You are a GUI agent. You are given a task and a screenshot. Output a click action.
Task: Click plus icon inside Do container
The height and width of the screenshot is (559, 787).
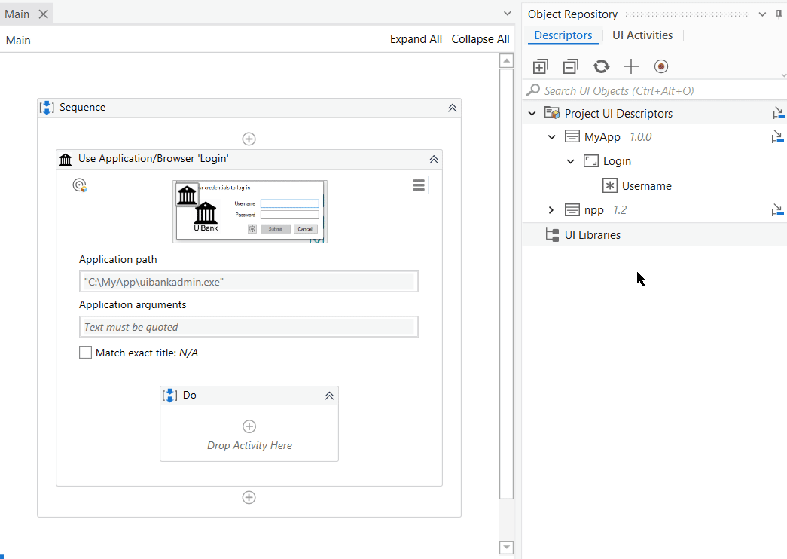(249, 426)
